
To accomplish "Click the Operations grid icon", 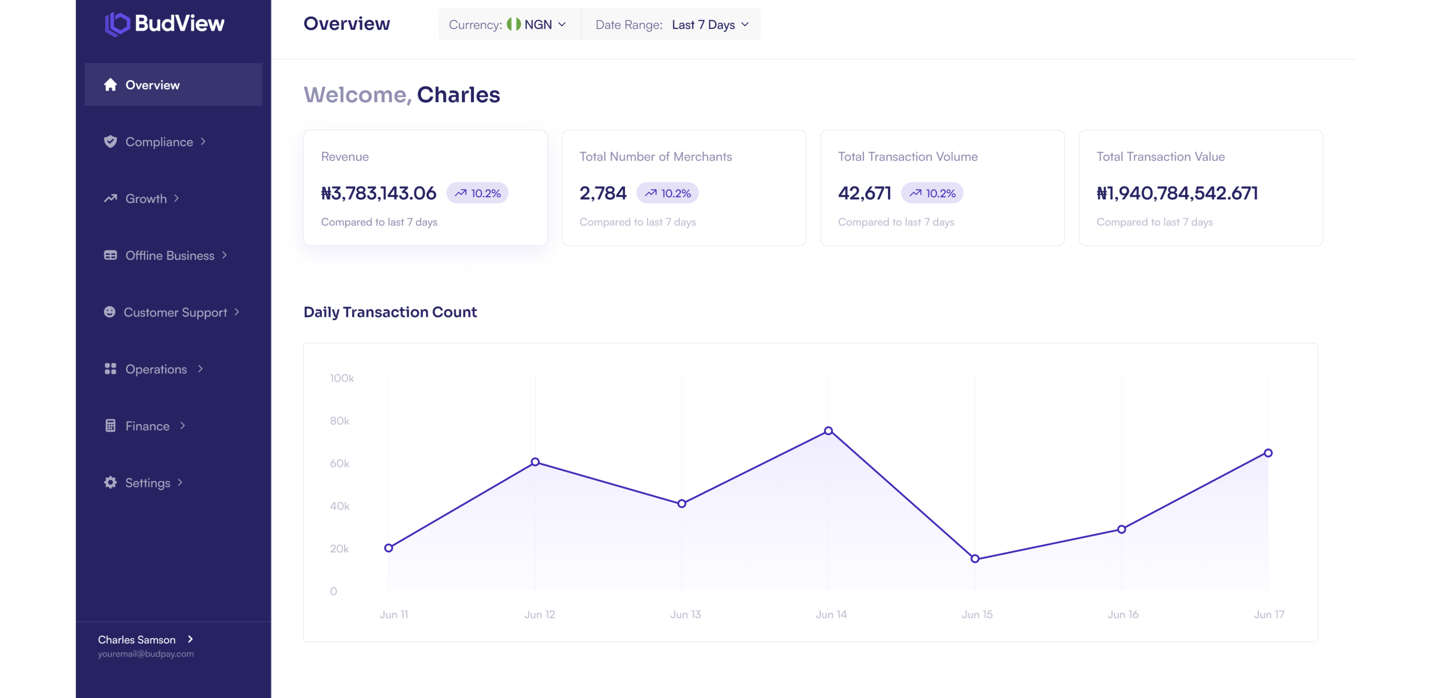I will [110, 369].
